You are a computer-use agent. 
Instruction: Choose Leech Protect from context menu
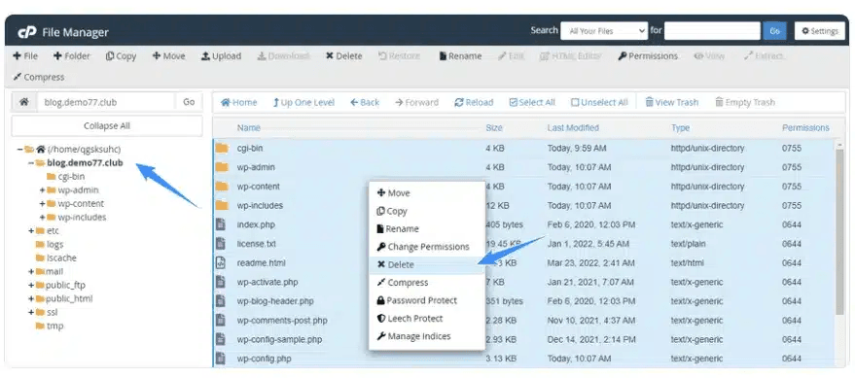[427, 319]
